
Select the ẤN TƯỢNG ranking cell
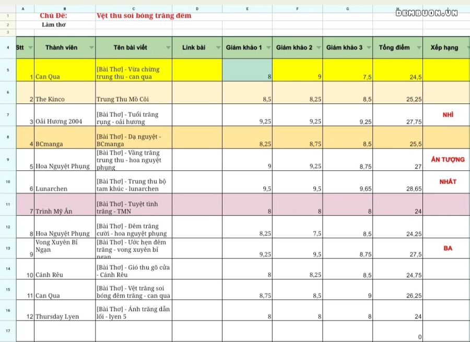[x=446, y=159]
